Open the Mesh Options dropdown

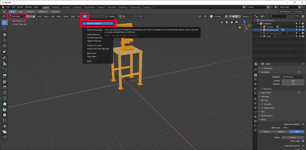(x=286, y=12)
